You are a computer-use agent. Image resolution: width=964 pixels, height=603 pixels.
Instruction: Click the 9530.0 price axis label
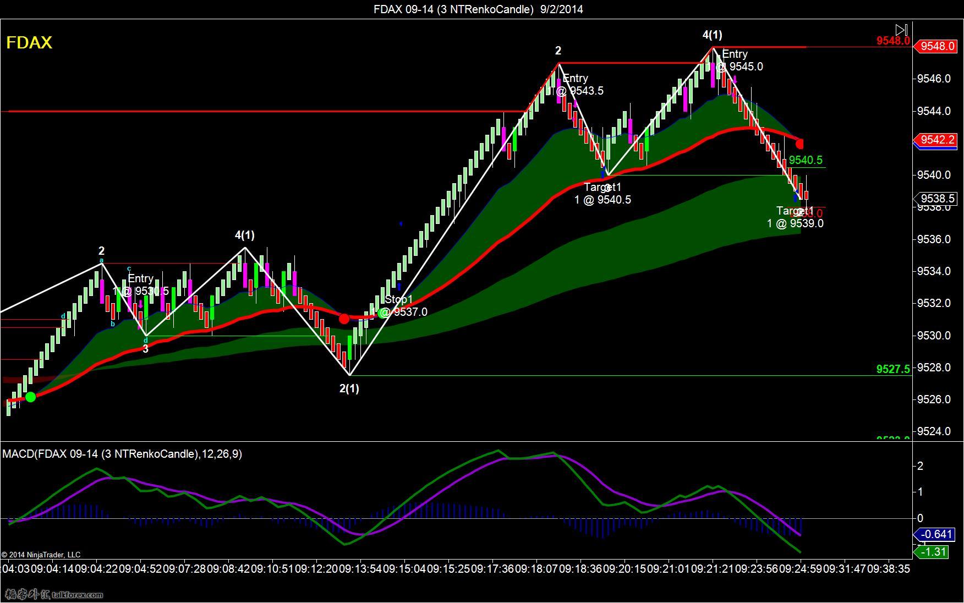[x=934, y=336]
